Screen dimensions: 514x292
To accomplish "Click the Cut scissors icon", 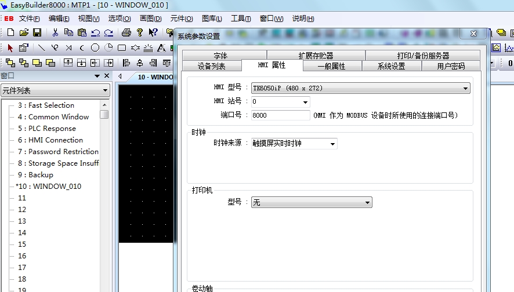I will (x=55, y=32).
